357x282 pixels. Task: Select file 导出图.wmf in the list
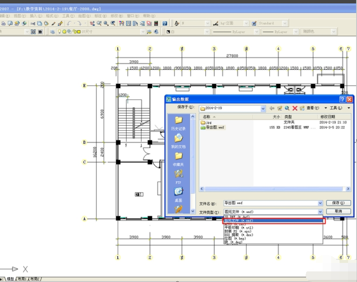212,128
